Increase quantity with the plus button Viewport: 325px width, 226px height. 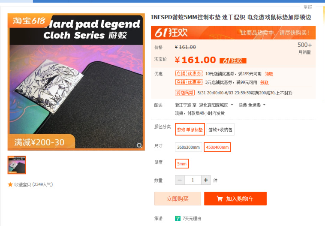click(206, 180)
